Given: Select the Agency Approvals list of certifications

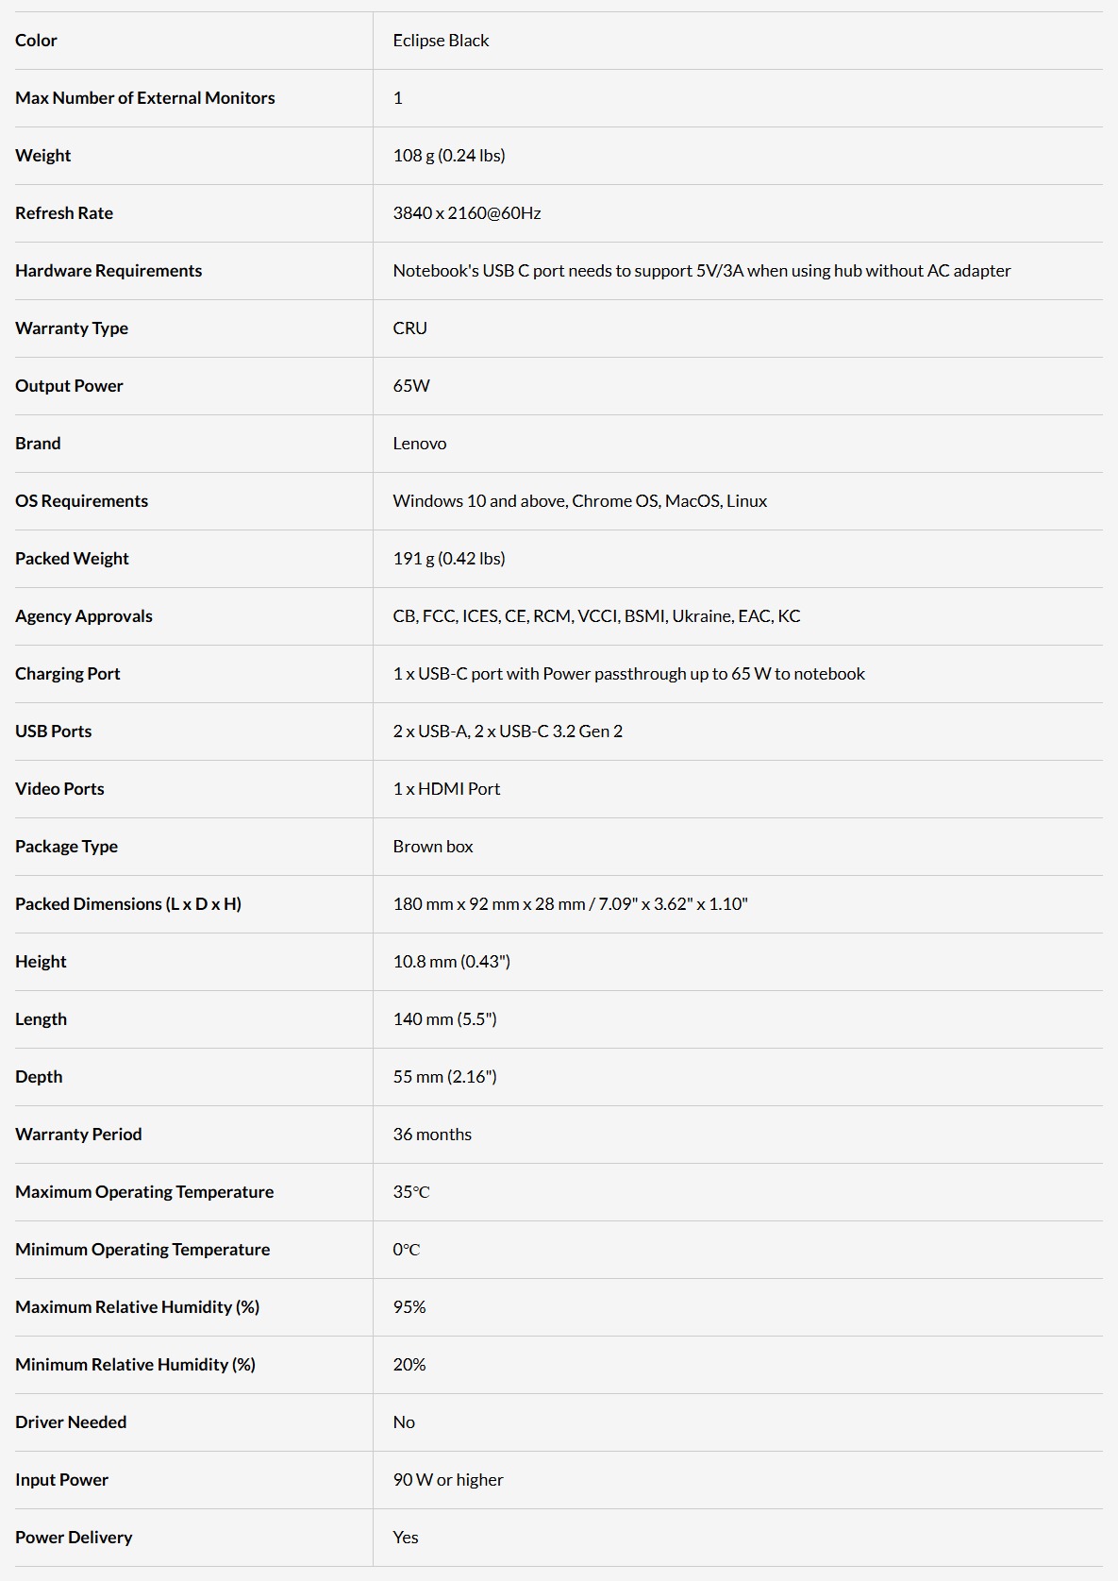Looking at the screenshot, I should click(596, 616).
